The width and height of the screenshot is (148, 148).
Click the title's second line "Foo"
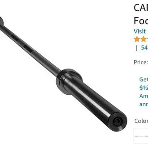click(x=141, y=21)
